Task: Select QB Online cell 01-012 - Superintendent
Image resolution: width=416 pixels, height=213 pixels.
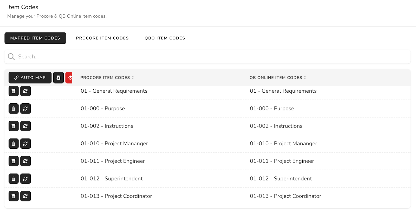Action: (x=281, y=179)
